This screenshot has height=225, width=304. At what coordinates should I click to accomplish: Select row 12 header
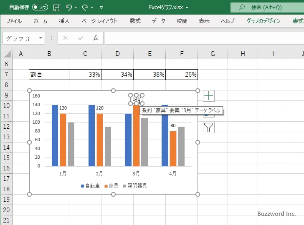point(6,127)
